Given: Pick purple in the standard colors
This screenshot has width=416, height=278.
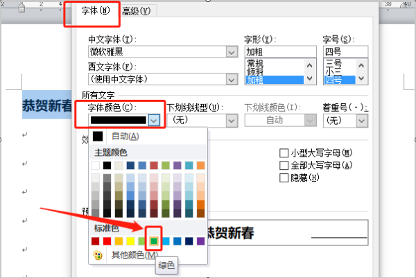Looking at the screenshot, I should pos(201,241).
